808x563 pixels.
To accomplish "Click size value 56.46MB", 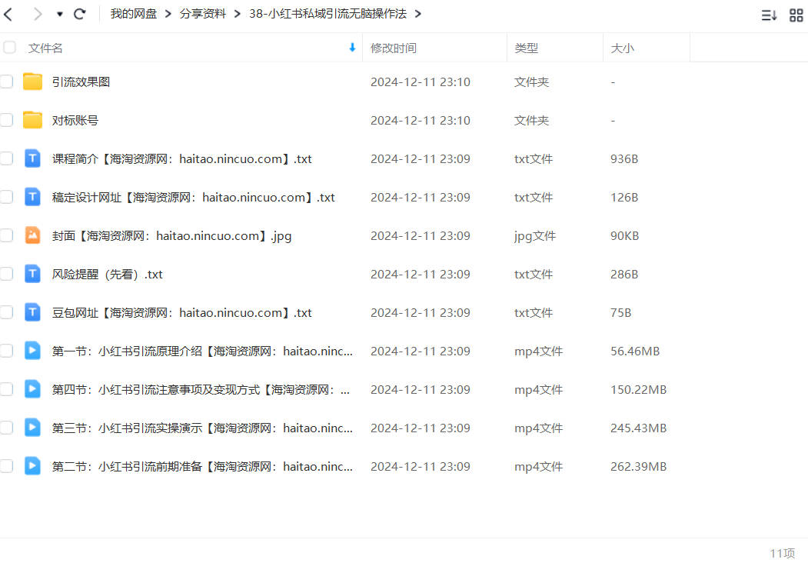I will (x=635, y=351).
